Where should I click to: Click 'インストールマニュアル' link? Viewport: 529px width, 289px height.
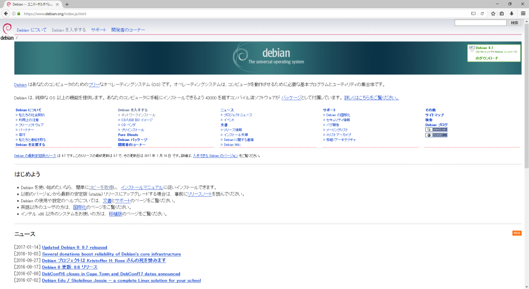click(x=142, y=187)
